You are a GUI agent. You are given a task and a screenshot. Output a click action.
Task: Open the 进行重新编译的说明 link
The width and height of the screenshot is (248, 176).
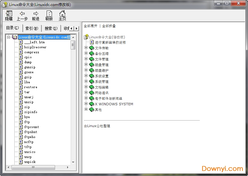click(x=110, y=42)
